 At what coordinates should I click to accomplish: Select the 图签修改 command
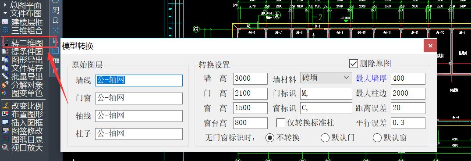tap(22, 131)
